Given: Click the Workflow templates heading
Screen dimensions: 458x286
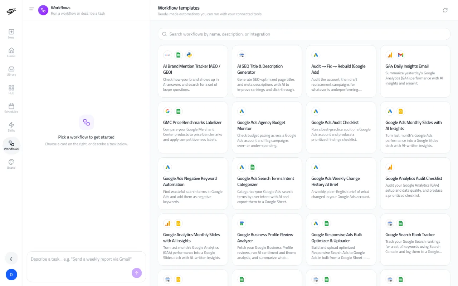Looking at the screenshot, I should click(179, 8).
